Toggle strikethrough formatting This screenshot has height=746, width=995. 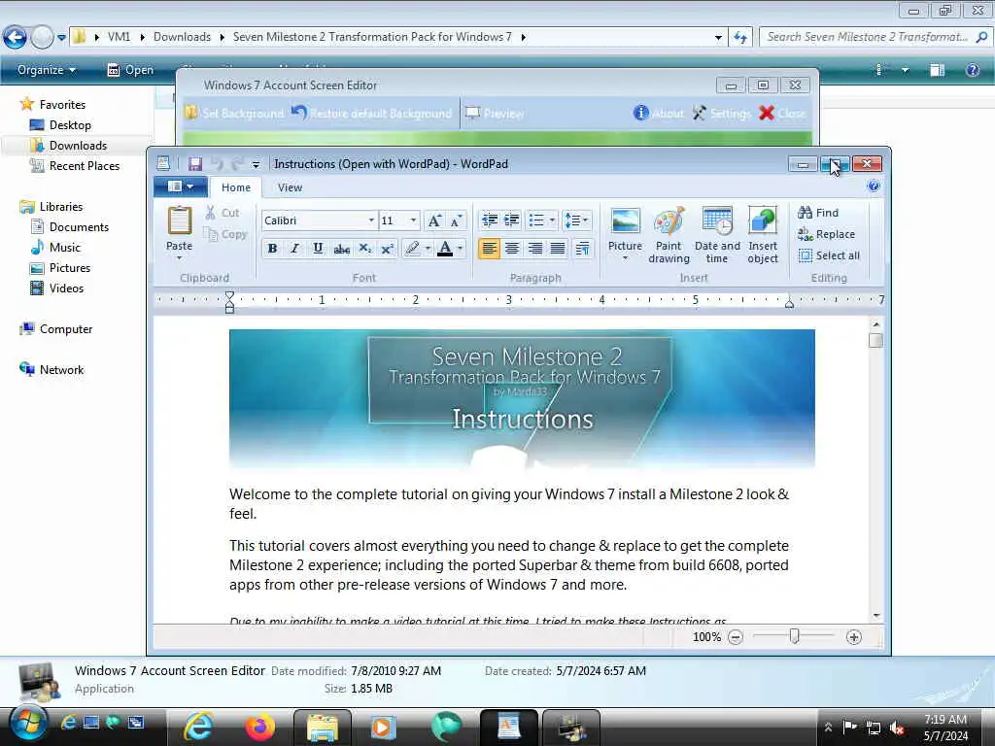341,248
